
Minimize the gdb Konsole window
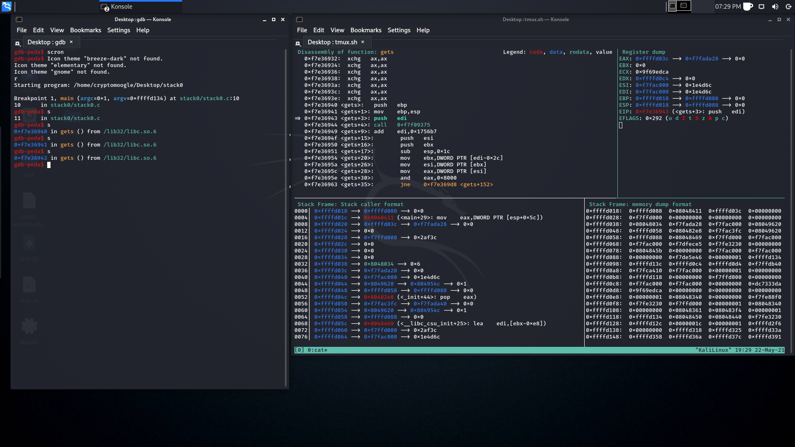click(x=264, y=19)
